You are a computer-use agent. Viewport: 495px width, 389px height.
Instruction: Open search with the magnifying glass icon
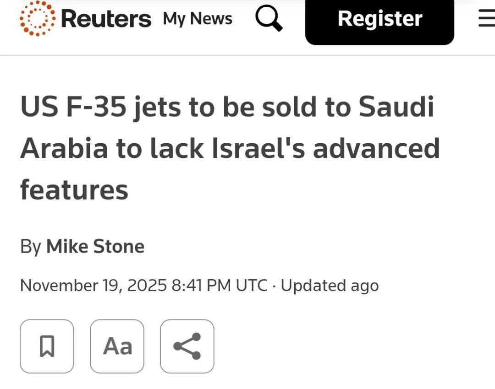click(x=269, y=19)
